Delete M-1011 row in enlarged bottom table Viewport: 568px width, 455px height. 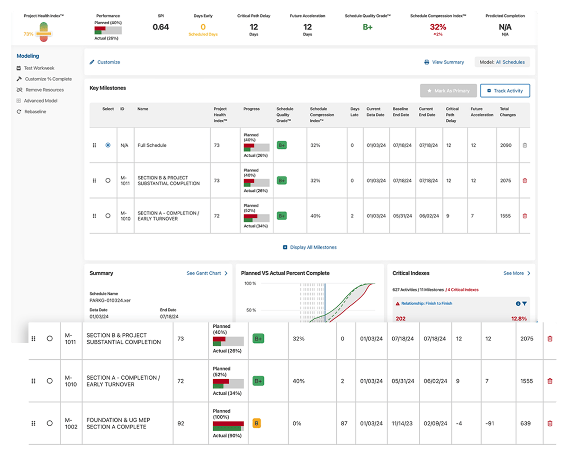(x=550, y=339)
